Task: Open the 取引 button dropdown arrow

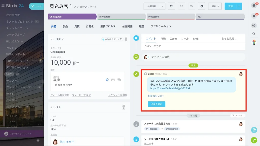Action: pos(239,6)
